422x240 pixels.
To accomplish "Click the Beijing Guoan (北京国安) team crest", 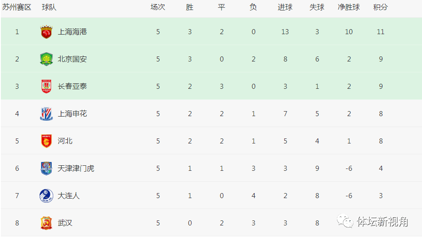I will [x=46, y=59].
